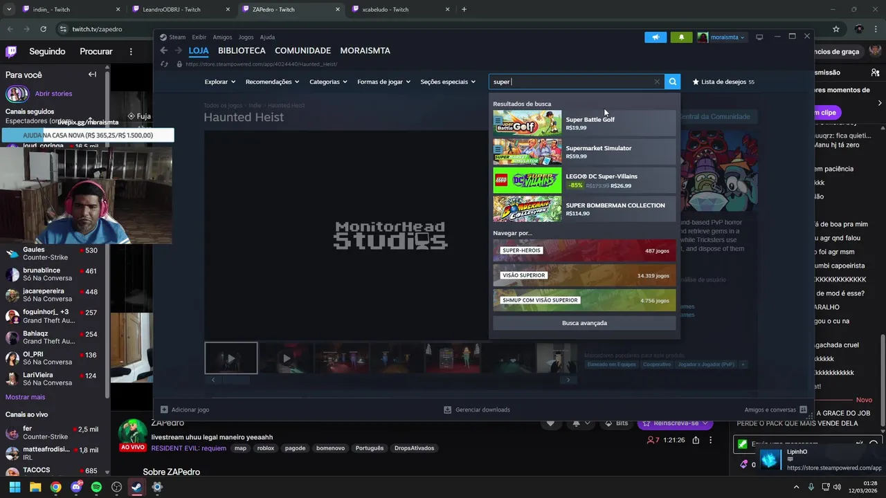Switch Steam to Big Picture mode icon
Screen dimensions: 886x498
(759, 37)
